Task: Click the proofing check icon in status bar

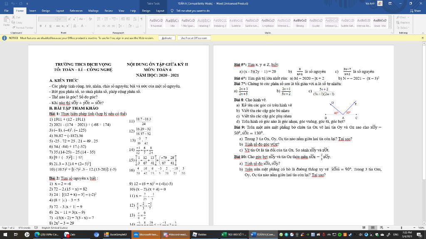Action: [x=36, y=228]
